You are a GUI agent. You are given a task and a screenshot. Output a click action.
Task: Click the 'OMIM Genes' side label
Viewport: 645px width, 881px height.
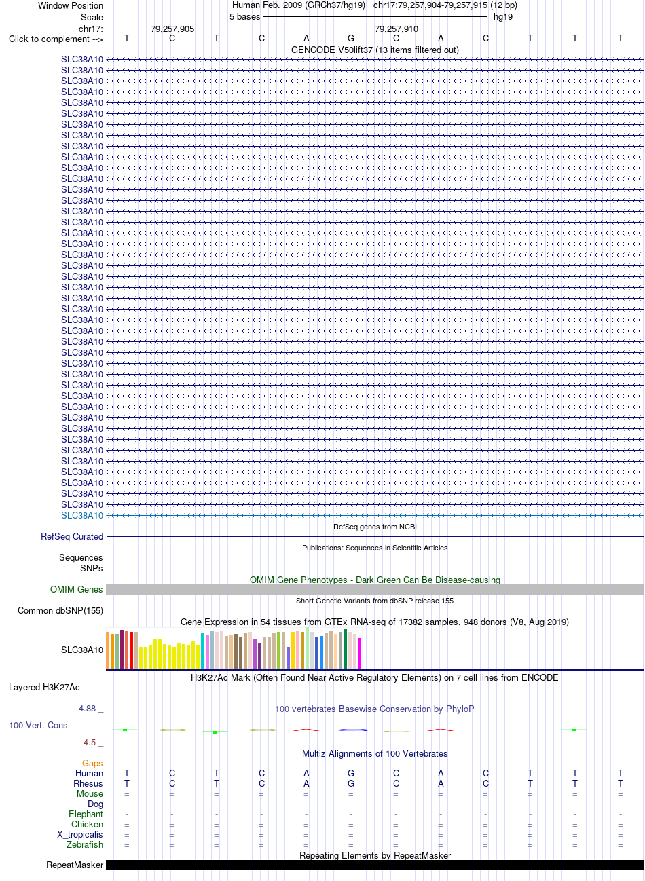point(77,589)
